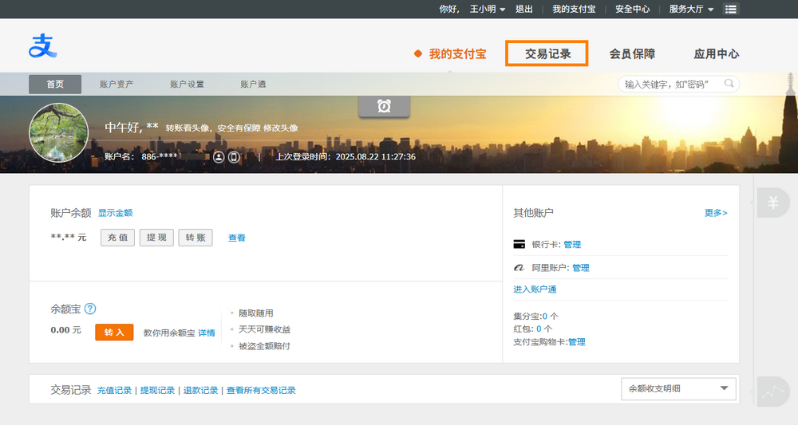Open the 应用中心 tab
This screenshot has height=425, width=798.
tap(716, 54)
